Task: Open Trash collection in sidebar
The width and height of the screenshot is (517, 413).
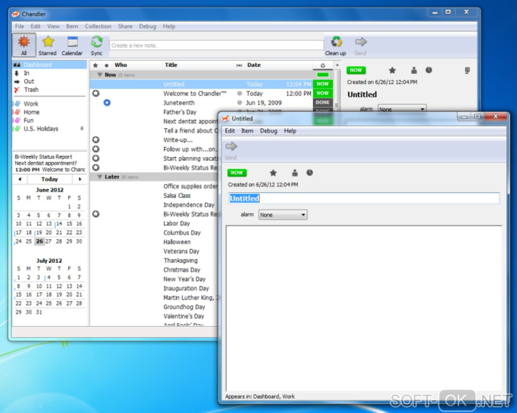Action: tap(50, 90)
